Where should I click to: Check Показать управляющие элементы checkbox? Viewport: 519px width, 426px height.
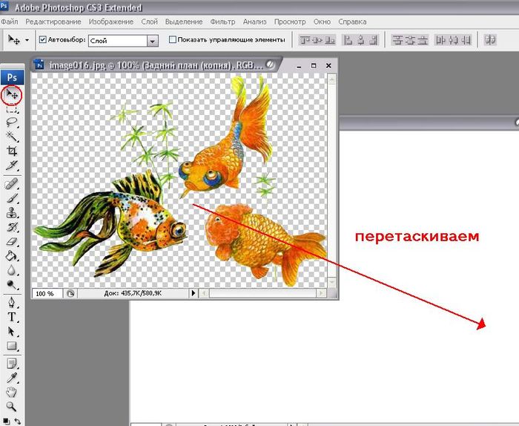pyautogui.click(x=173, y=40)
